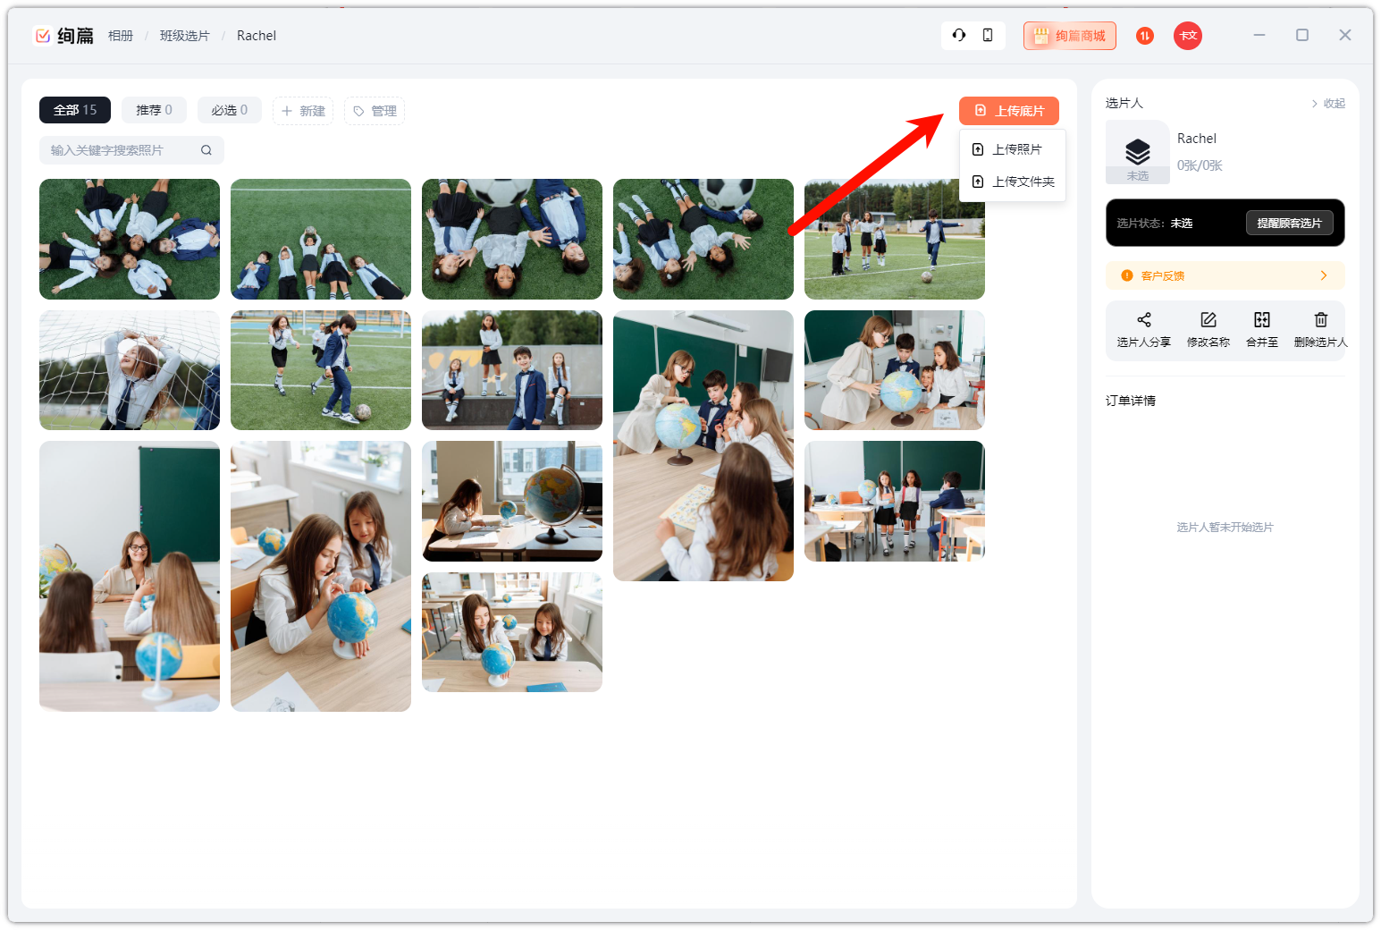Toggle the 上传底片 dropdown button
Screen dimensions: 1381x930
pos(1008,111)
